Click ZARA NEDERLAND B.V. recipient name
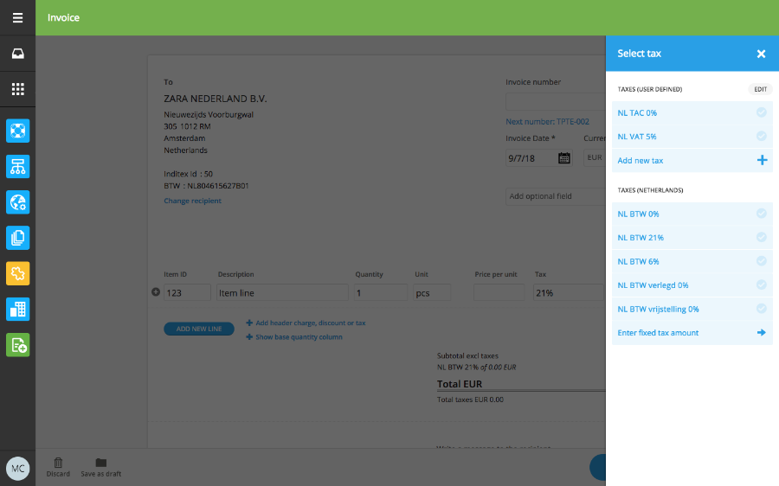This screenshot has height=486, width=779. 216,99
